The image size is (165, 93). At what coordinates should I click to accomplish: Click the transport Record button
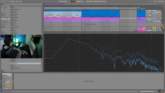(74, 2)
